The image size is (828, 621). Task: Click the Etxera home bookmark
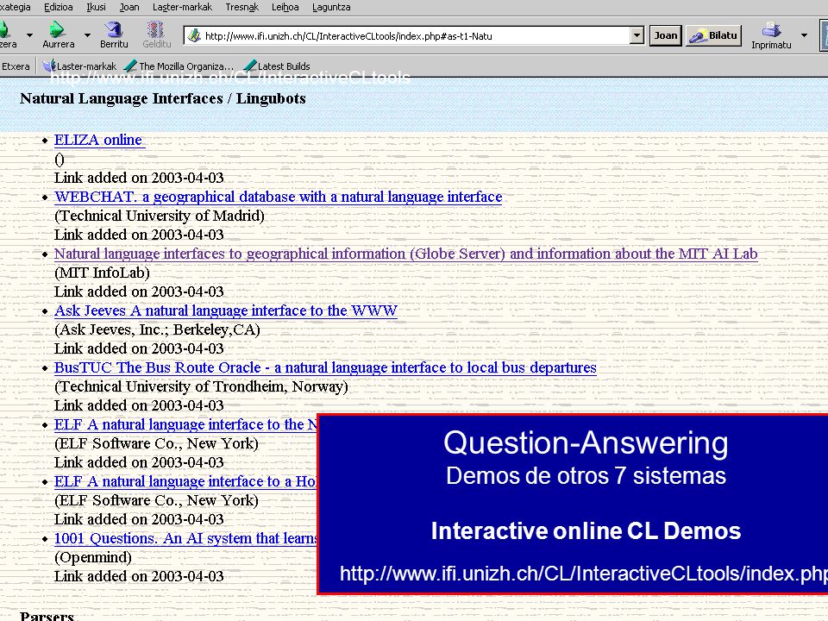(16, 66)
